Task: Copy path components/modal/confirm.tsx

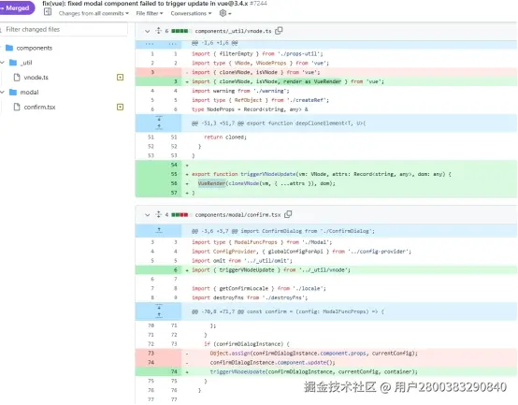Action: [x=288, y=214]
